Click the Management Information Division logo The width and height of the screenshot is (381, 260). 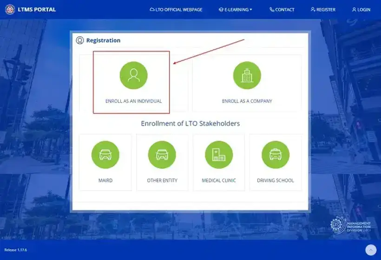pos(350,225)
